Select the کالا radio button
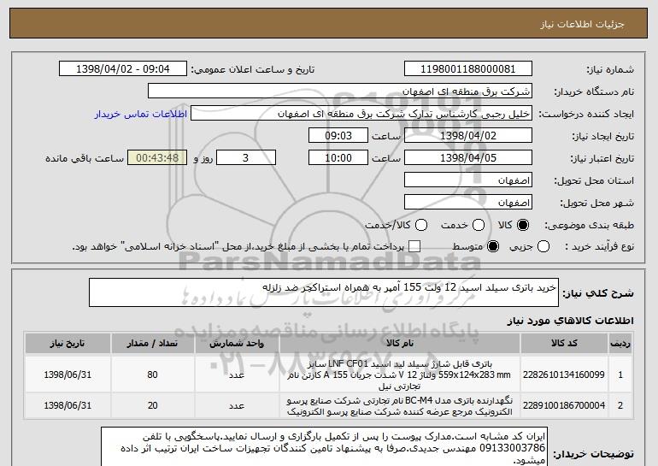Viewport: 658px width, 466px height. point(522,225)
